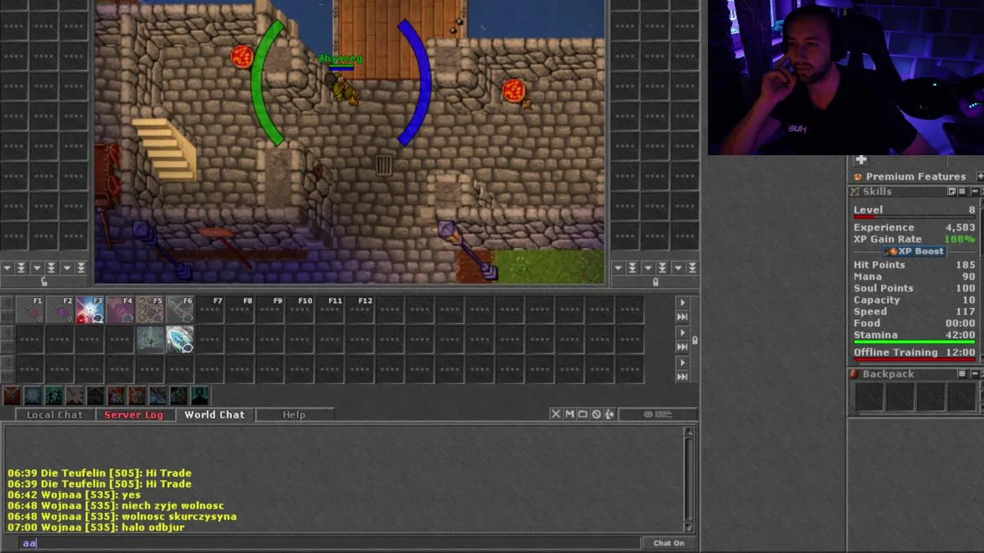Screen dimensions: 984x553
Task: Close the current chat channel with X icon
Action: pyautogui.click(x=556, y=414)
